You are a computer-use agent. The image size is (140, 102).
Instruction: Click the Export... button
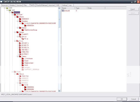[x=134, y=9]
